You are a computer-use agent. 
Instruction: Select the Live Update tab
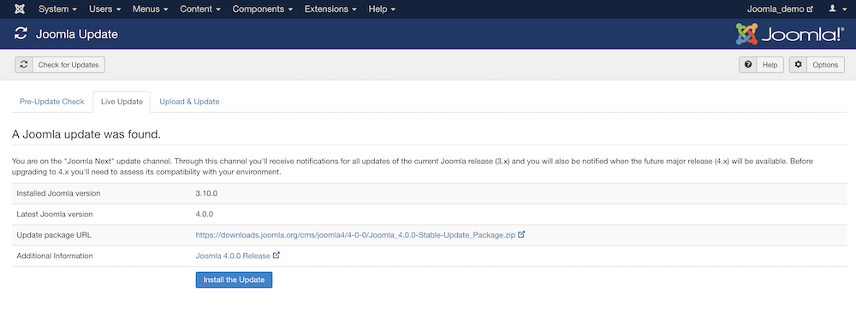pos(122,102)
